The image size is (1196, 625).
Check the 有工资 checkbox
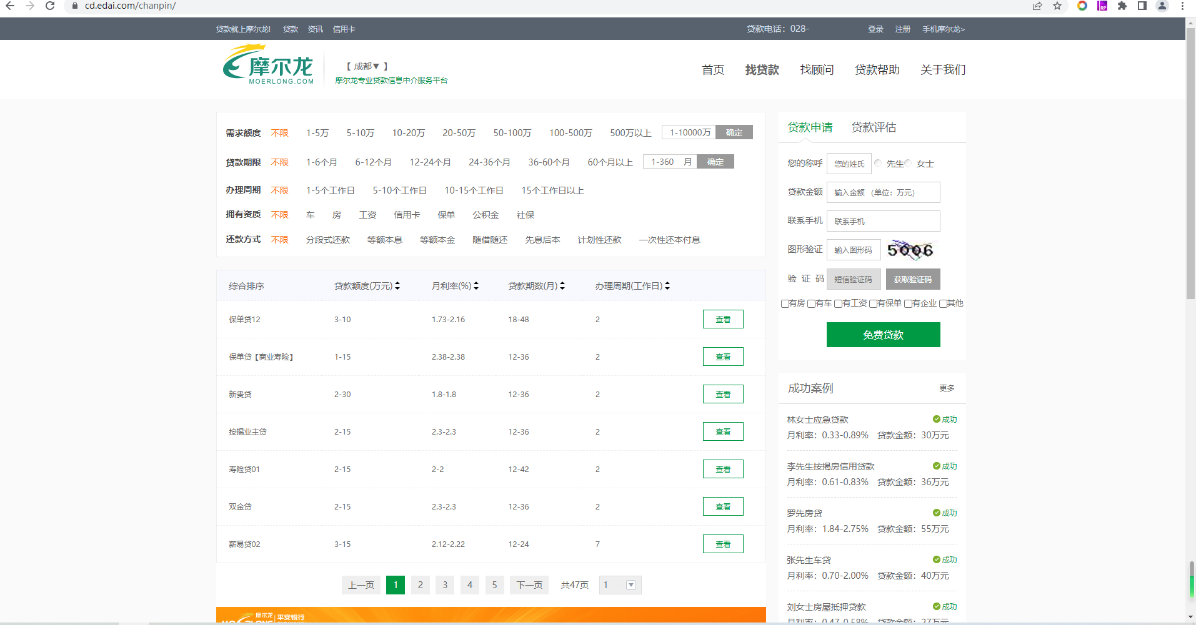click(x=838, y=303)
